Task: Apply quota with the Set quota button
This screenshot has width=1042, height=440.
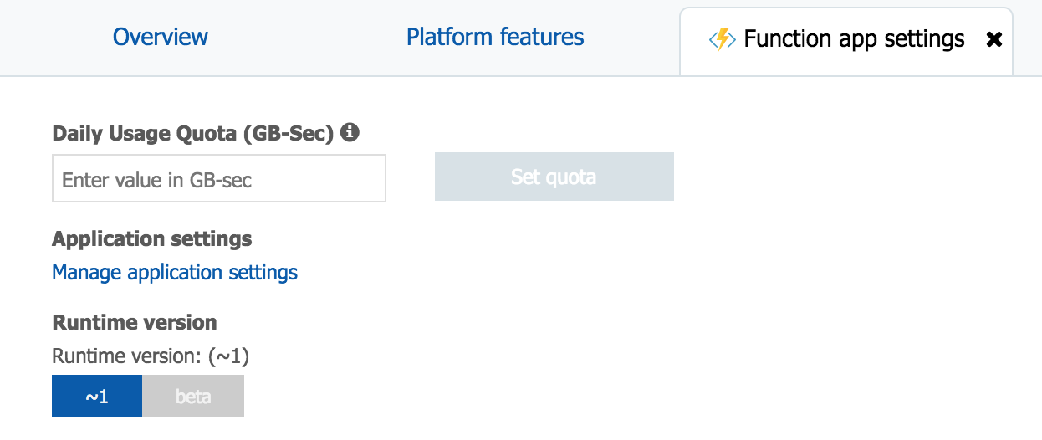Action: click(554, 177)
